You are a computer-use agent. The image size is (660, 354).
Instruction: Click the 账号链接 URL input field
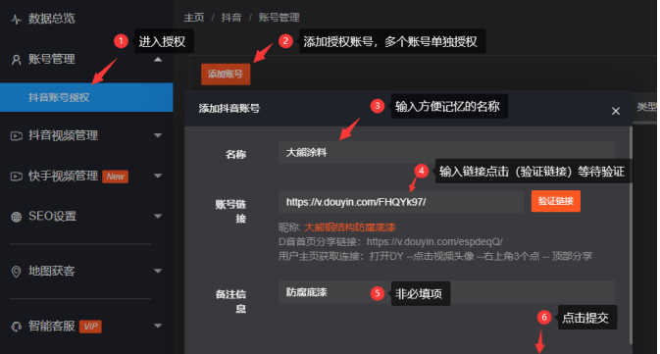pos(401,202)
